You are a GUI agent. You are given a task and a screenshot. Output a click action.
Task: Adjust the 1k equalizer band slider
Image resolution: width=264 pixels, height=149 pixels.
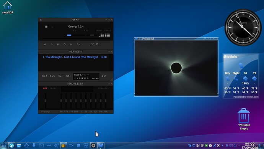coord(81,101)
